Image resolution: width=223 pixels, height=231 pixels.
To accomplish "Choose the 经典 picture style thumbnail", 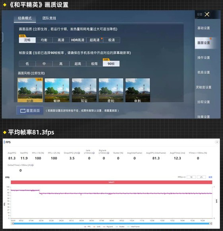I will click(x=30, y=90).
